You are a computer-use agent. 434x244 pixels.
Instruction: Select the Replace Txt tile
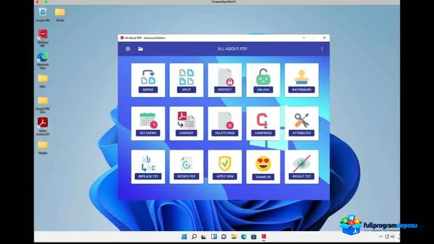tap(148, 167)
